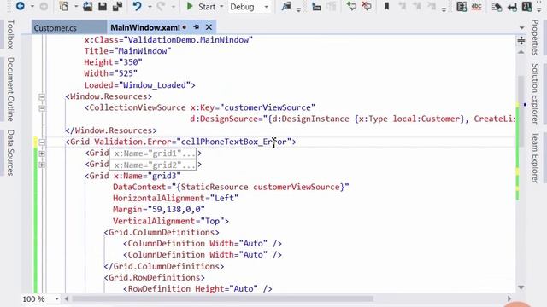This screenshot has height=307, width=547.
Task: Click the Height="350" attribute
Action: (x=114, y=62)
